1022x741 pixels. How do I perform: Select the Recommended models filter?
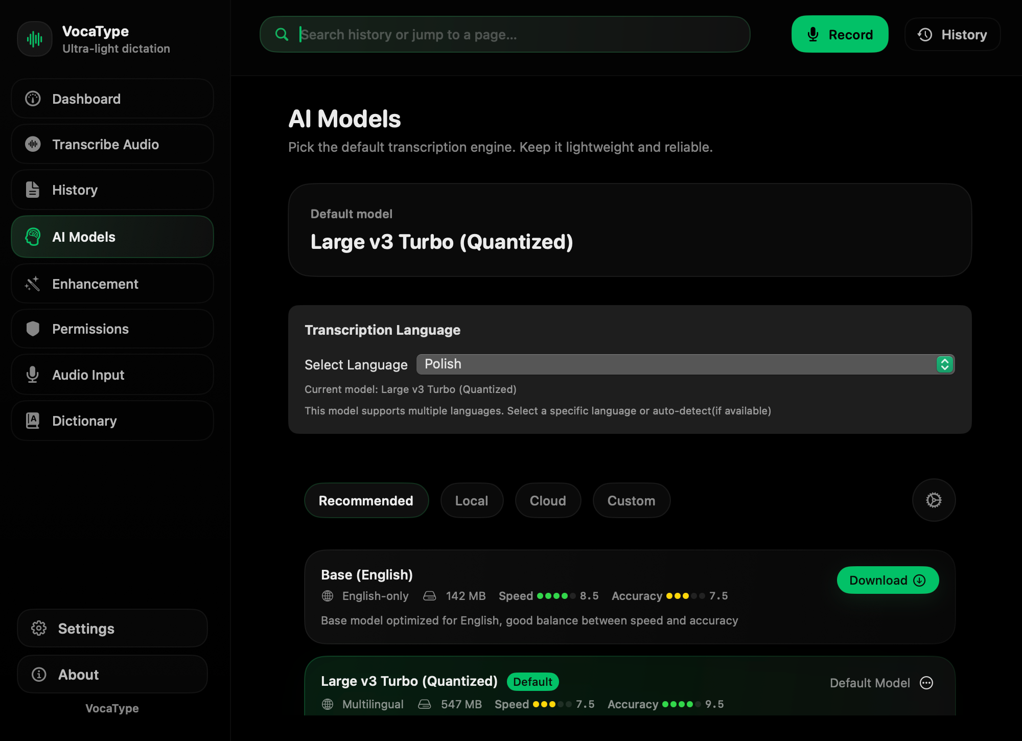[366, 501]
